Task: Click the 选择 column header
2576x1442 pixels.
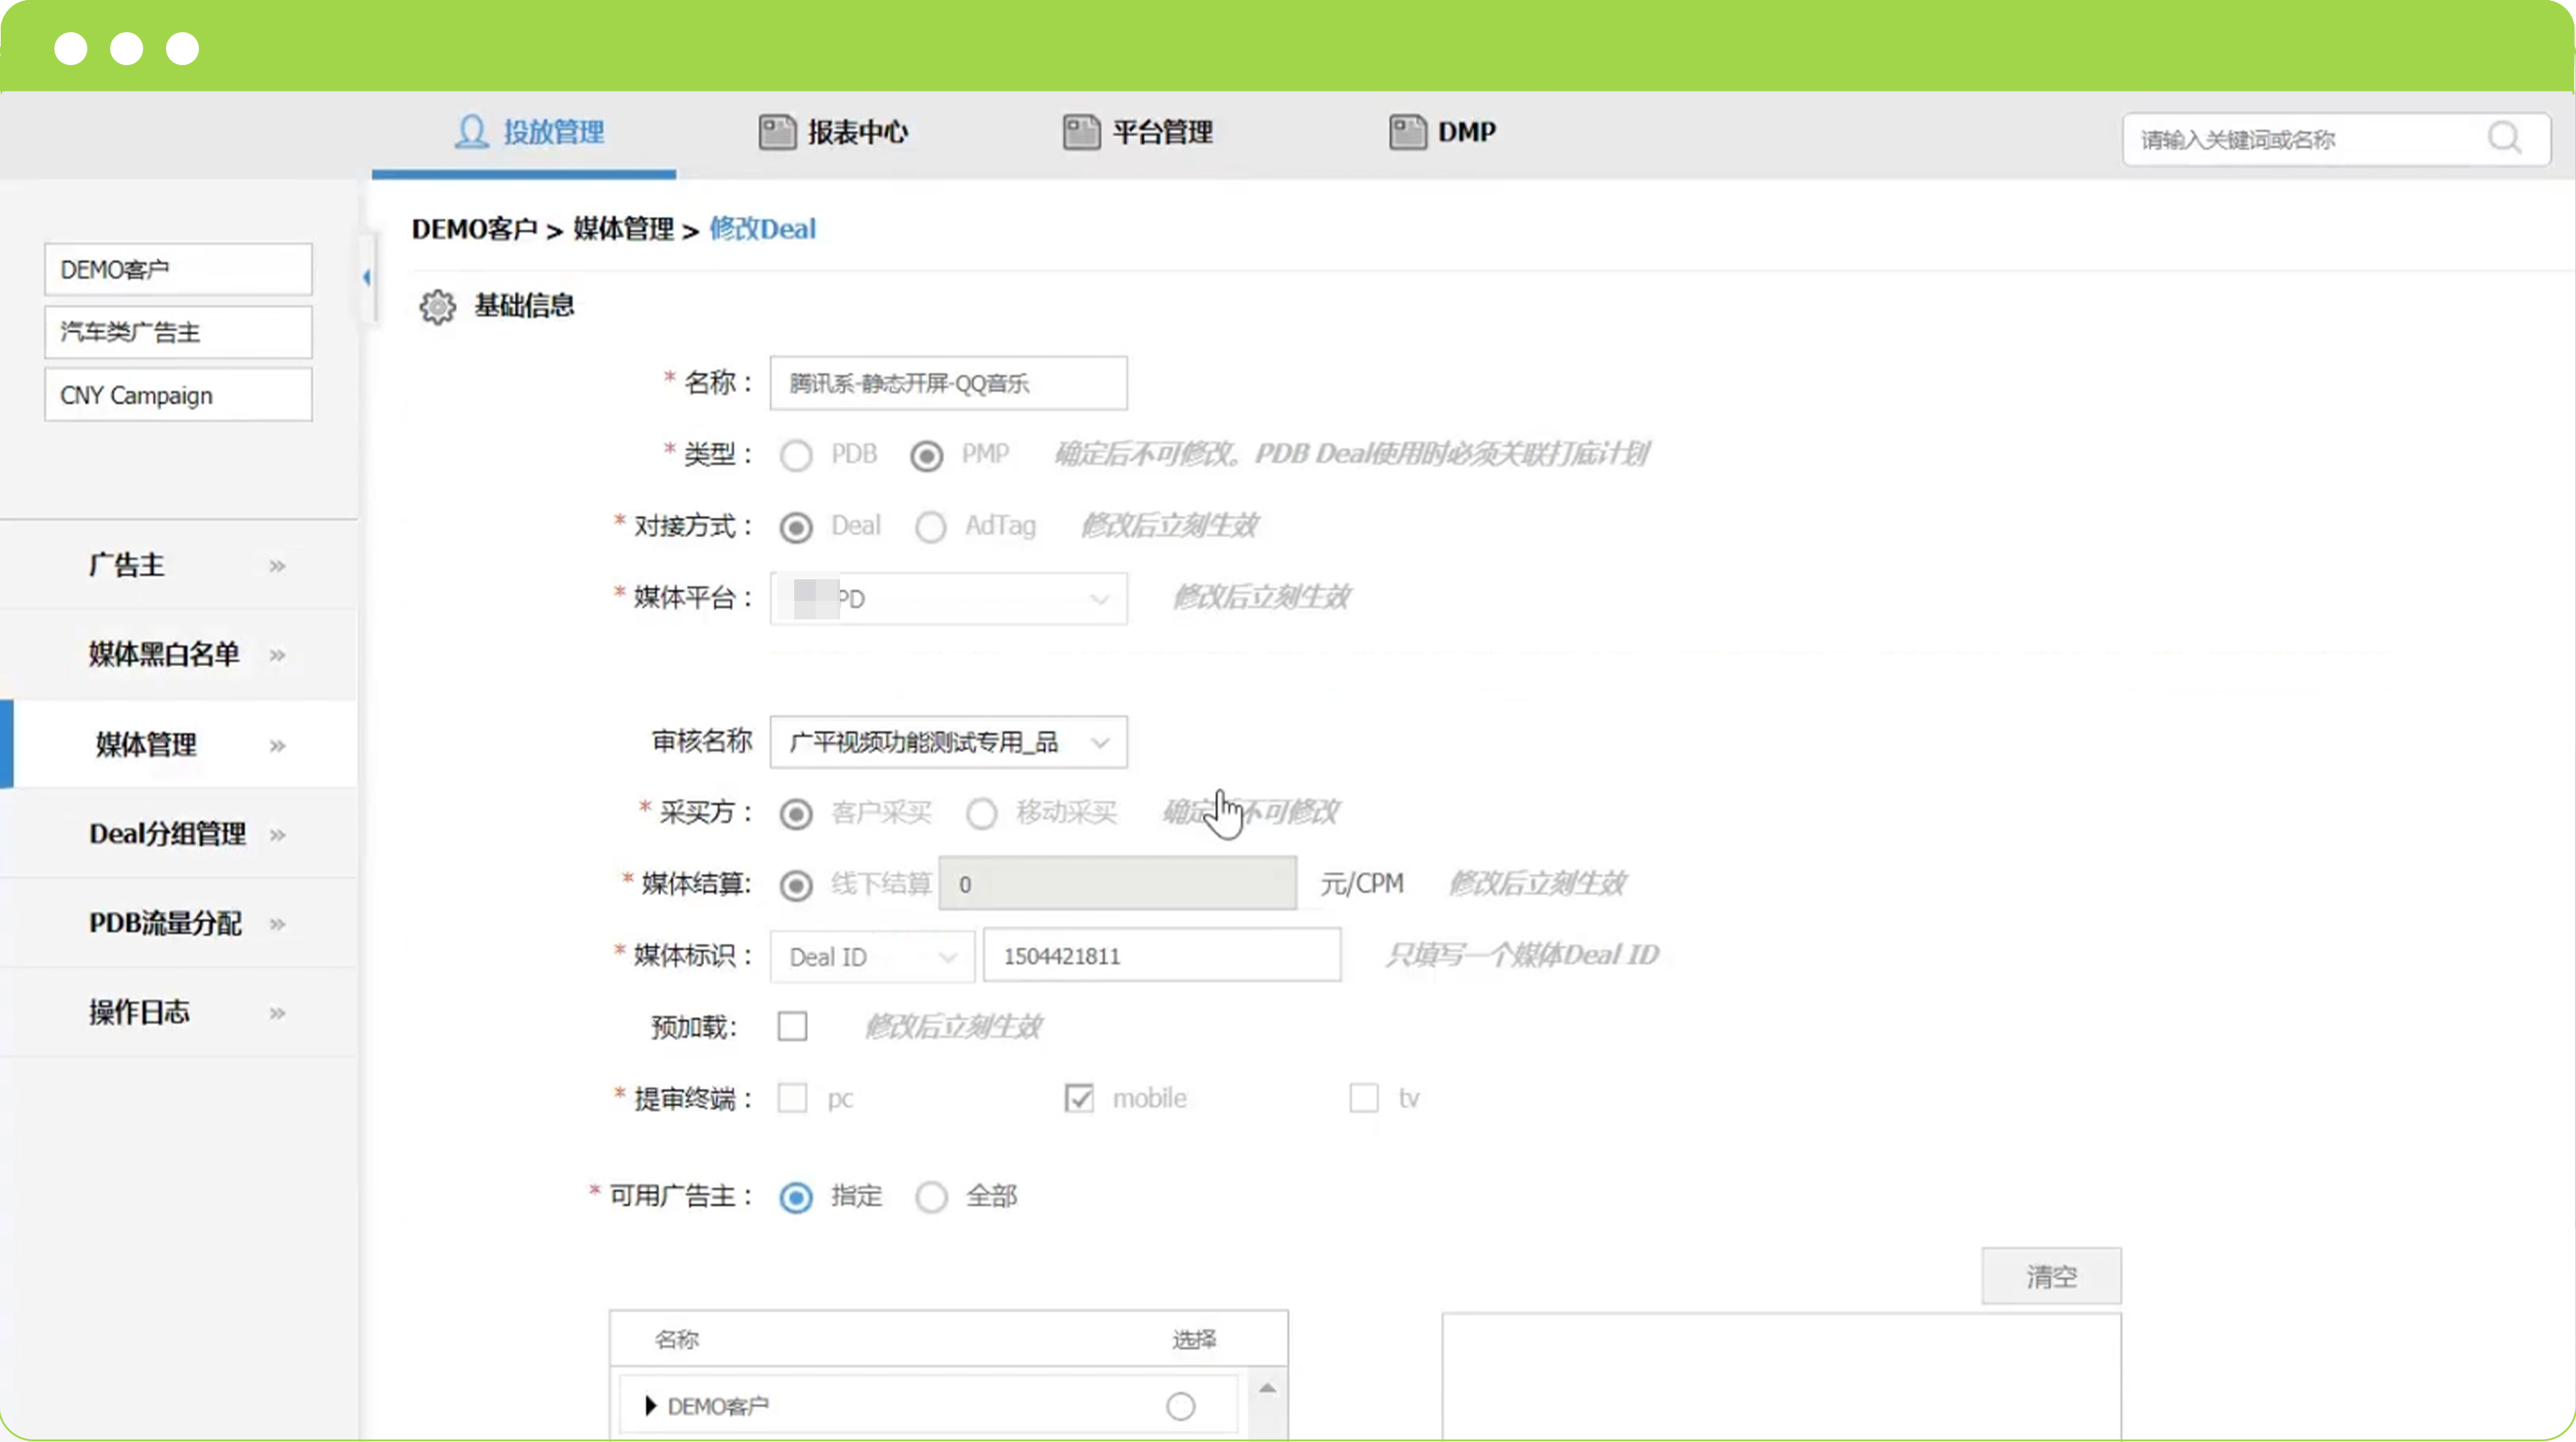Action: (x=1194, y=1340)
